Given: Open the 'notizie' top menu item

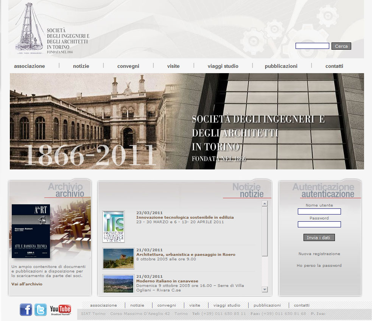Looking at the screenshot, I should [81, 66].
